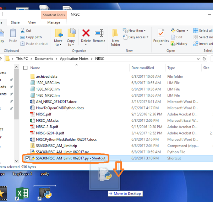Open the Excel shortcut on desktop

[22, 193]
